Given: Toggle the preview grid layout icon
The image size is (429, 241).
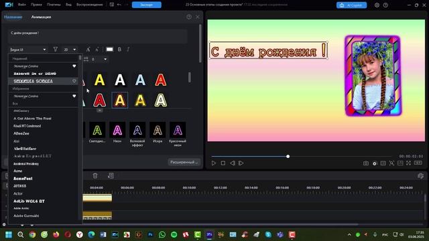Looking at the screenshot, I should pos(400,163).
